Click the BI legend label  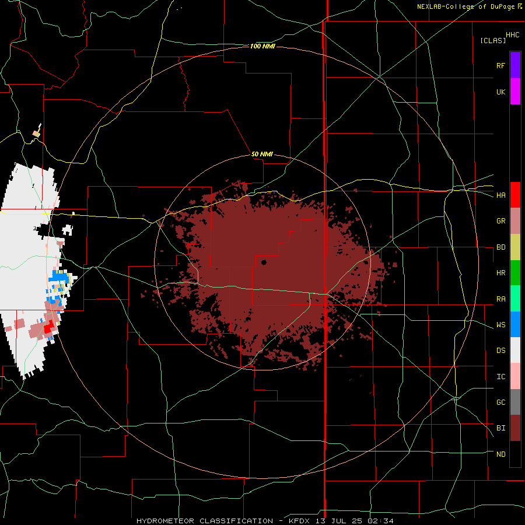501,428
